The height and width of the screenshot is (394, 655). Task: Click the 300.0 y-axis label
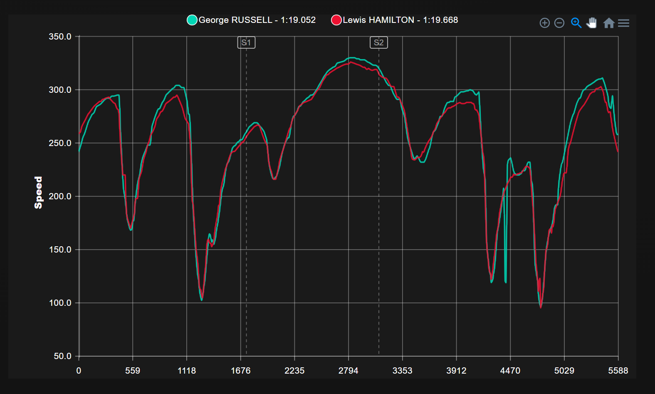[x=60, y=90]
